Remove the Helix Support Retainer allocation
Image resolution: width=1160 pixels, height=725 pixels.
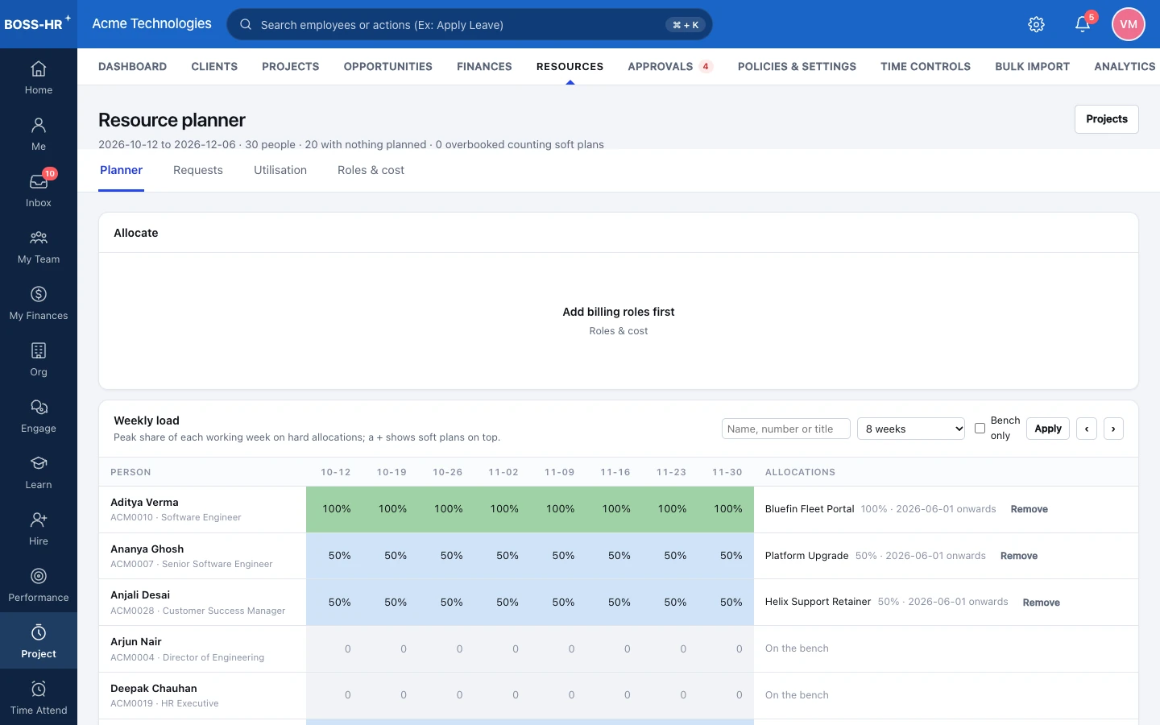click(1042, 603)
